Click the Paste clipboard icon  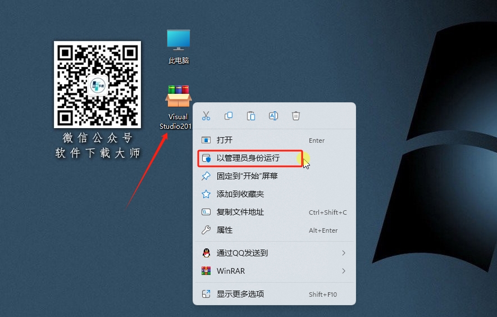click(x=251, y=116)
